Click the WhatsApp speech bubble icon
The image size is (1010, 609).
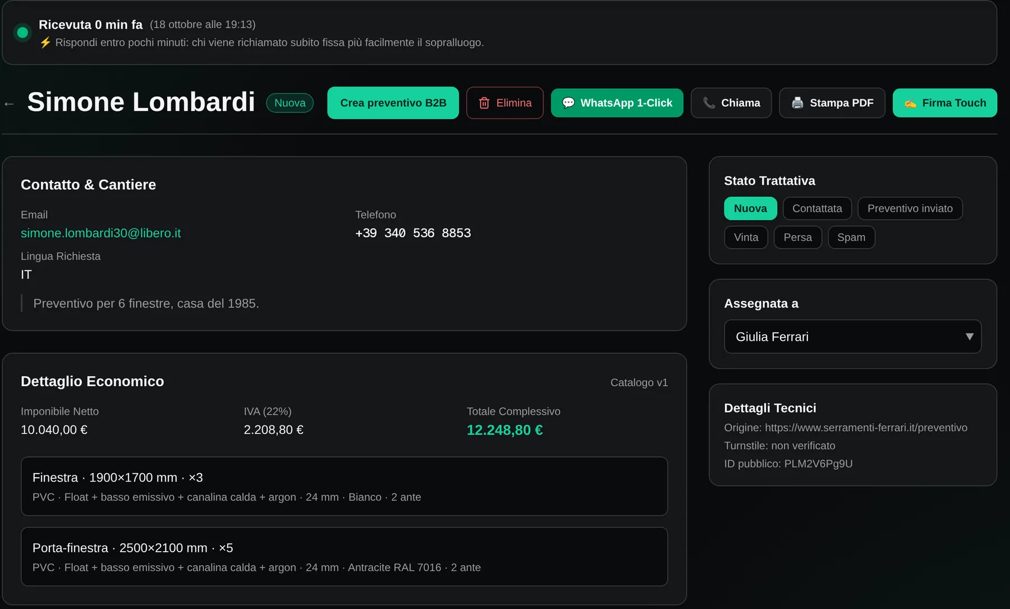[x=568, y=103]
